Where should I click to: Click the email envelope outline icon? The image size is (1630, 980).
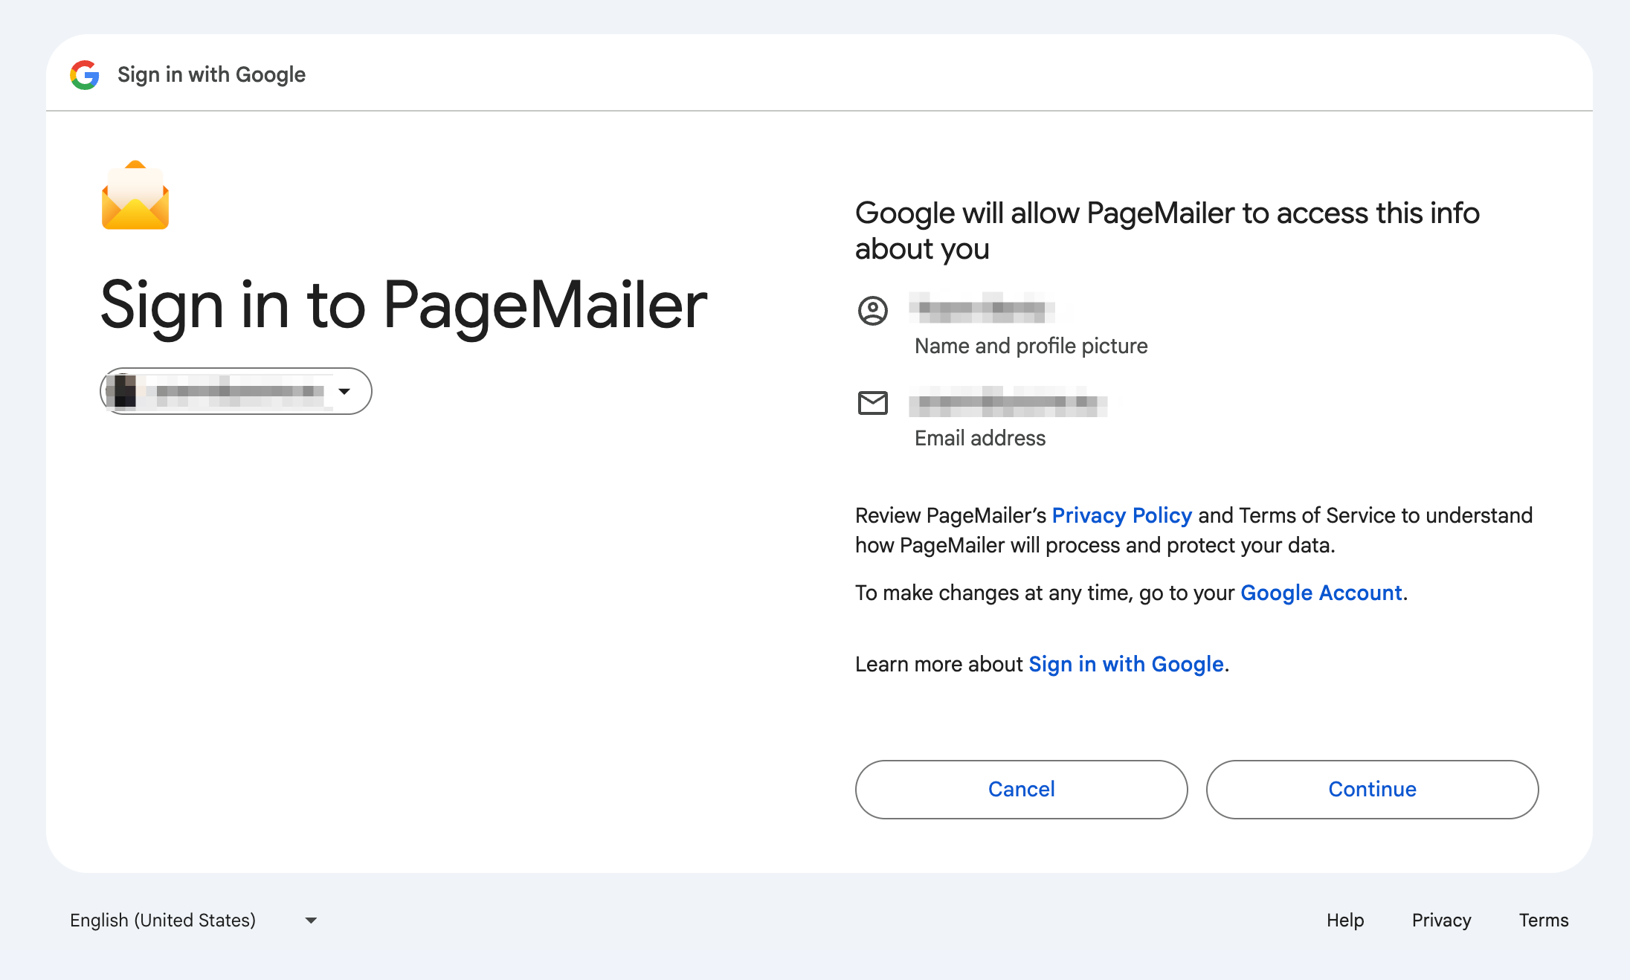click(873, 402)
